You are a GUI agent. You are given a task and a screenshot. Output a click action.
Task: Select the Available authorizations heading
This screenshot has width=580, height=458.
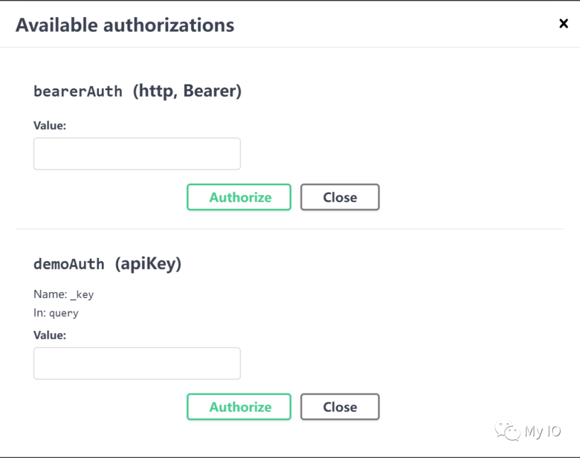tap(125, 25)
